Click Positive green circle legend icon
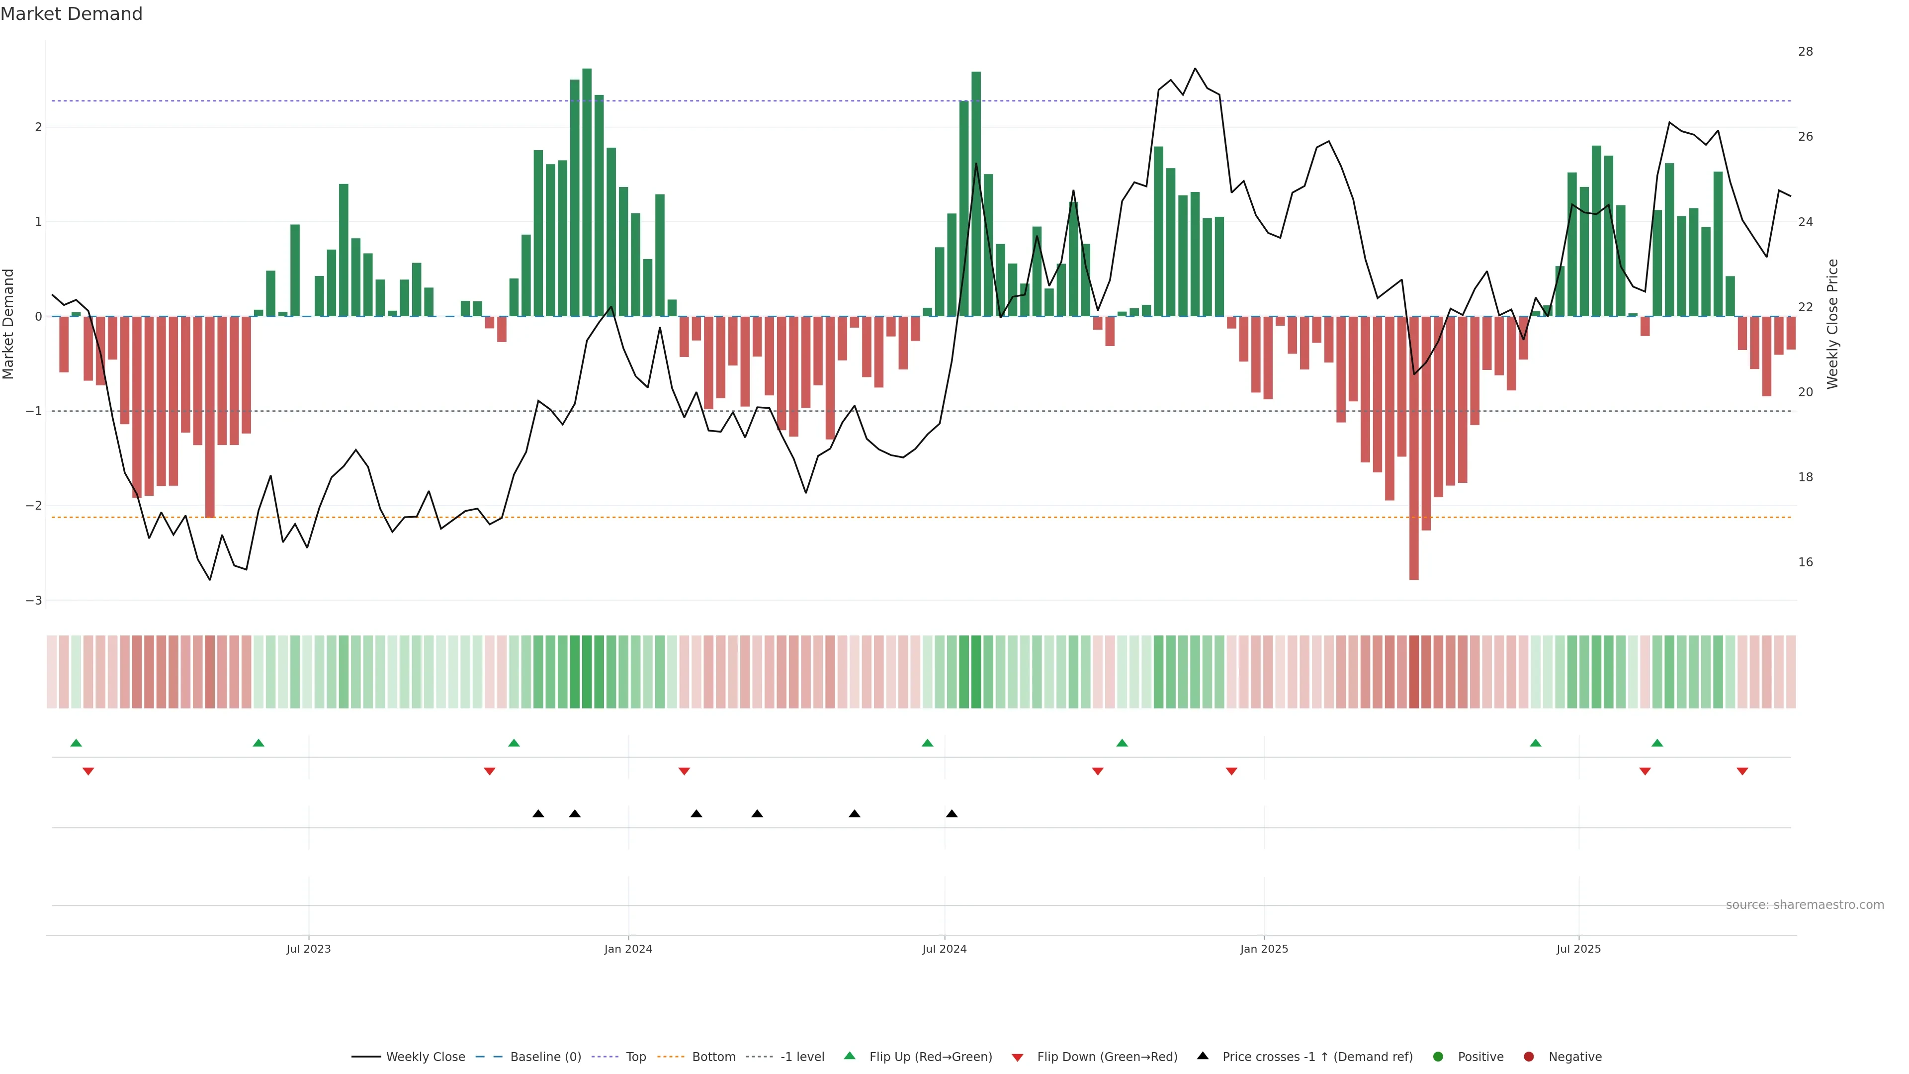The height and width of the screenshot is (1074, 1909). click(x=1438, y=1057)
